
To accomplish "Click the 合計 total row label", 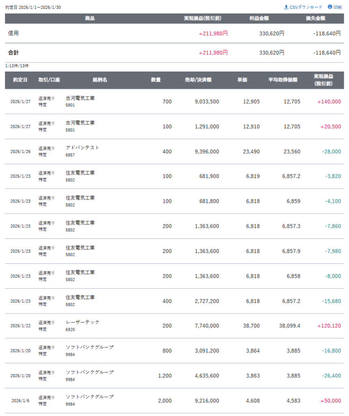I will coord(13,53).
